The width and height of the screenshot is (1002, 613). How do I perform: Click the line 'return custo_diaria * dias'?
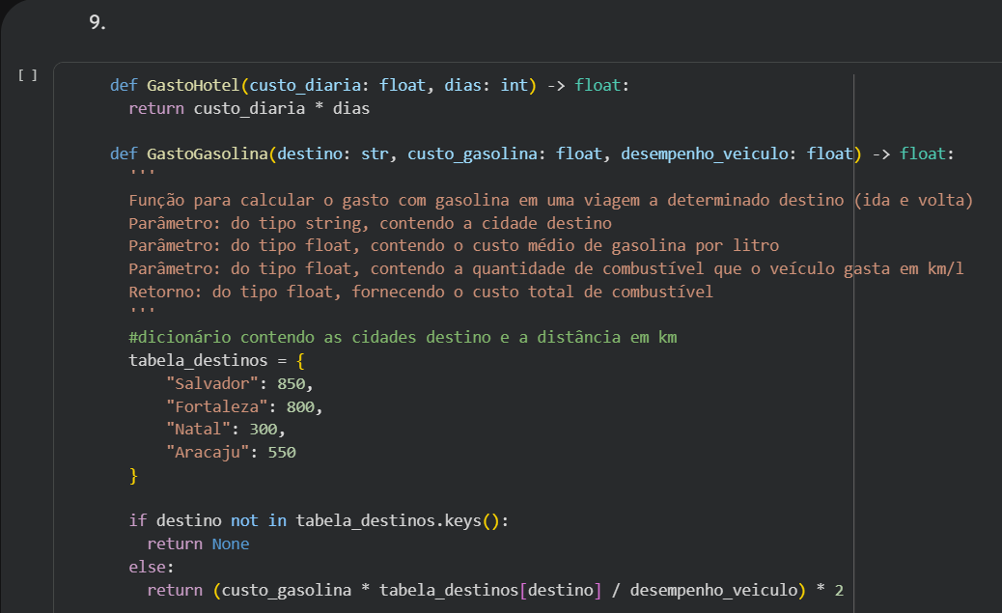click(x=249, y=109)
